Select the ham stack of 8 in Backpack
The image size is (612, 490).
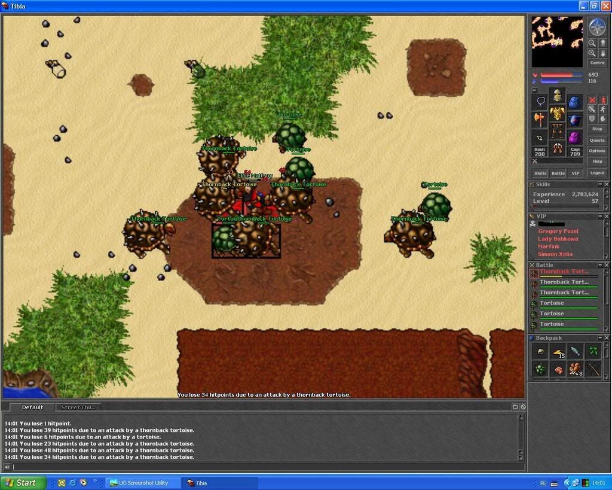[x=576, y=369]
